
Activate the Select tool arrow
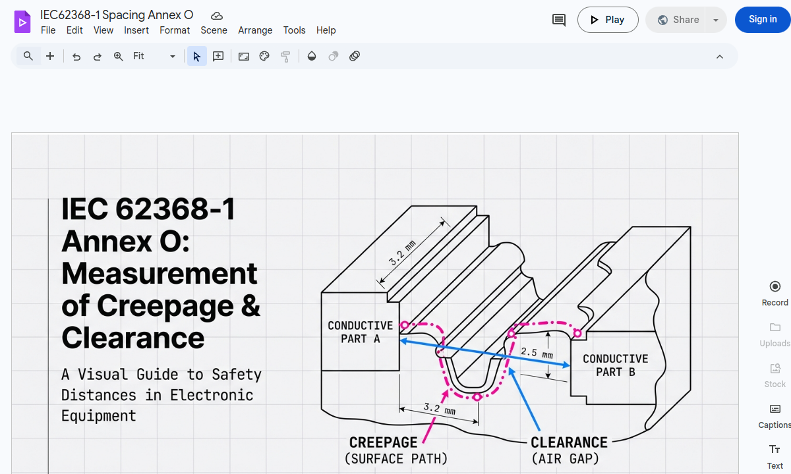(196, 56)
